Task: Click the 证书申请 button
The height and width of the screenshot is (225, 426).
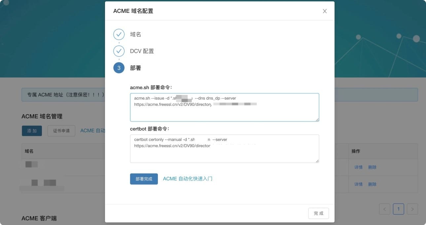Action: pyautogui.click(x=61, y=131)
